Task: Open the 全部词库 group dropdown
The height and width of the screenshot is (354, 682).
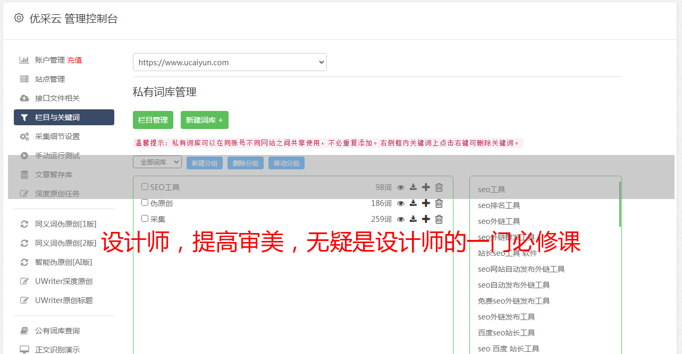Action: tap(157, 162)
